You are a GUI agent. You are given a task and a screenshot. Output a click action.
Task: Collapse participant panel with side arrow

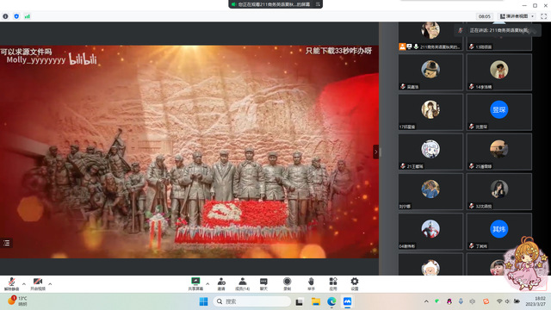[x=375, y=152]
